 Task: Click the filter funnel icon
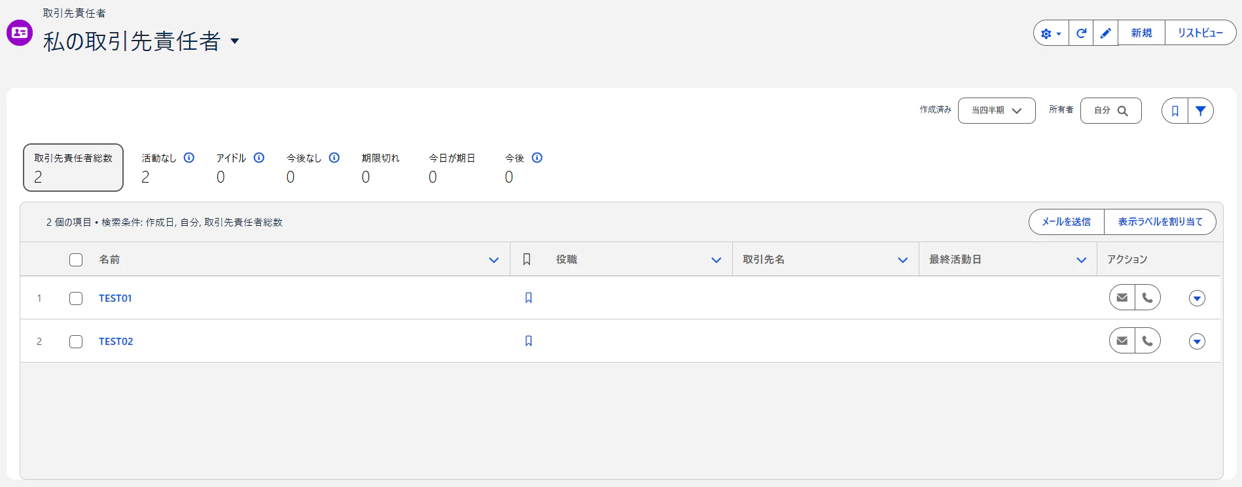[x=1200, y=111]
